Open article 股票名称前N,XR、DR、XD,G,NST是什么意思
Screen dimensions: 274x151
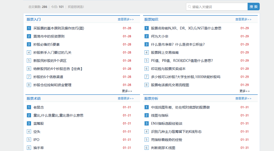coord(186,28)
